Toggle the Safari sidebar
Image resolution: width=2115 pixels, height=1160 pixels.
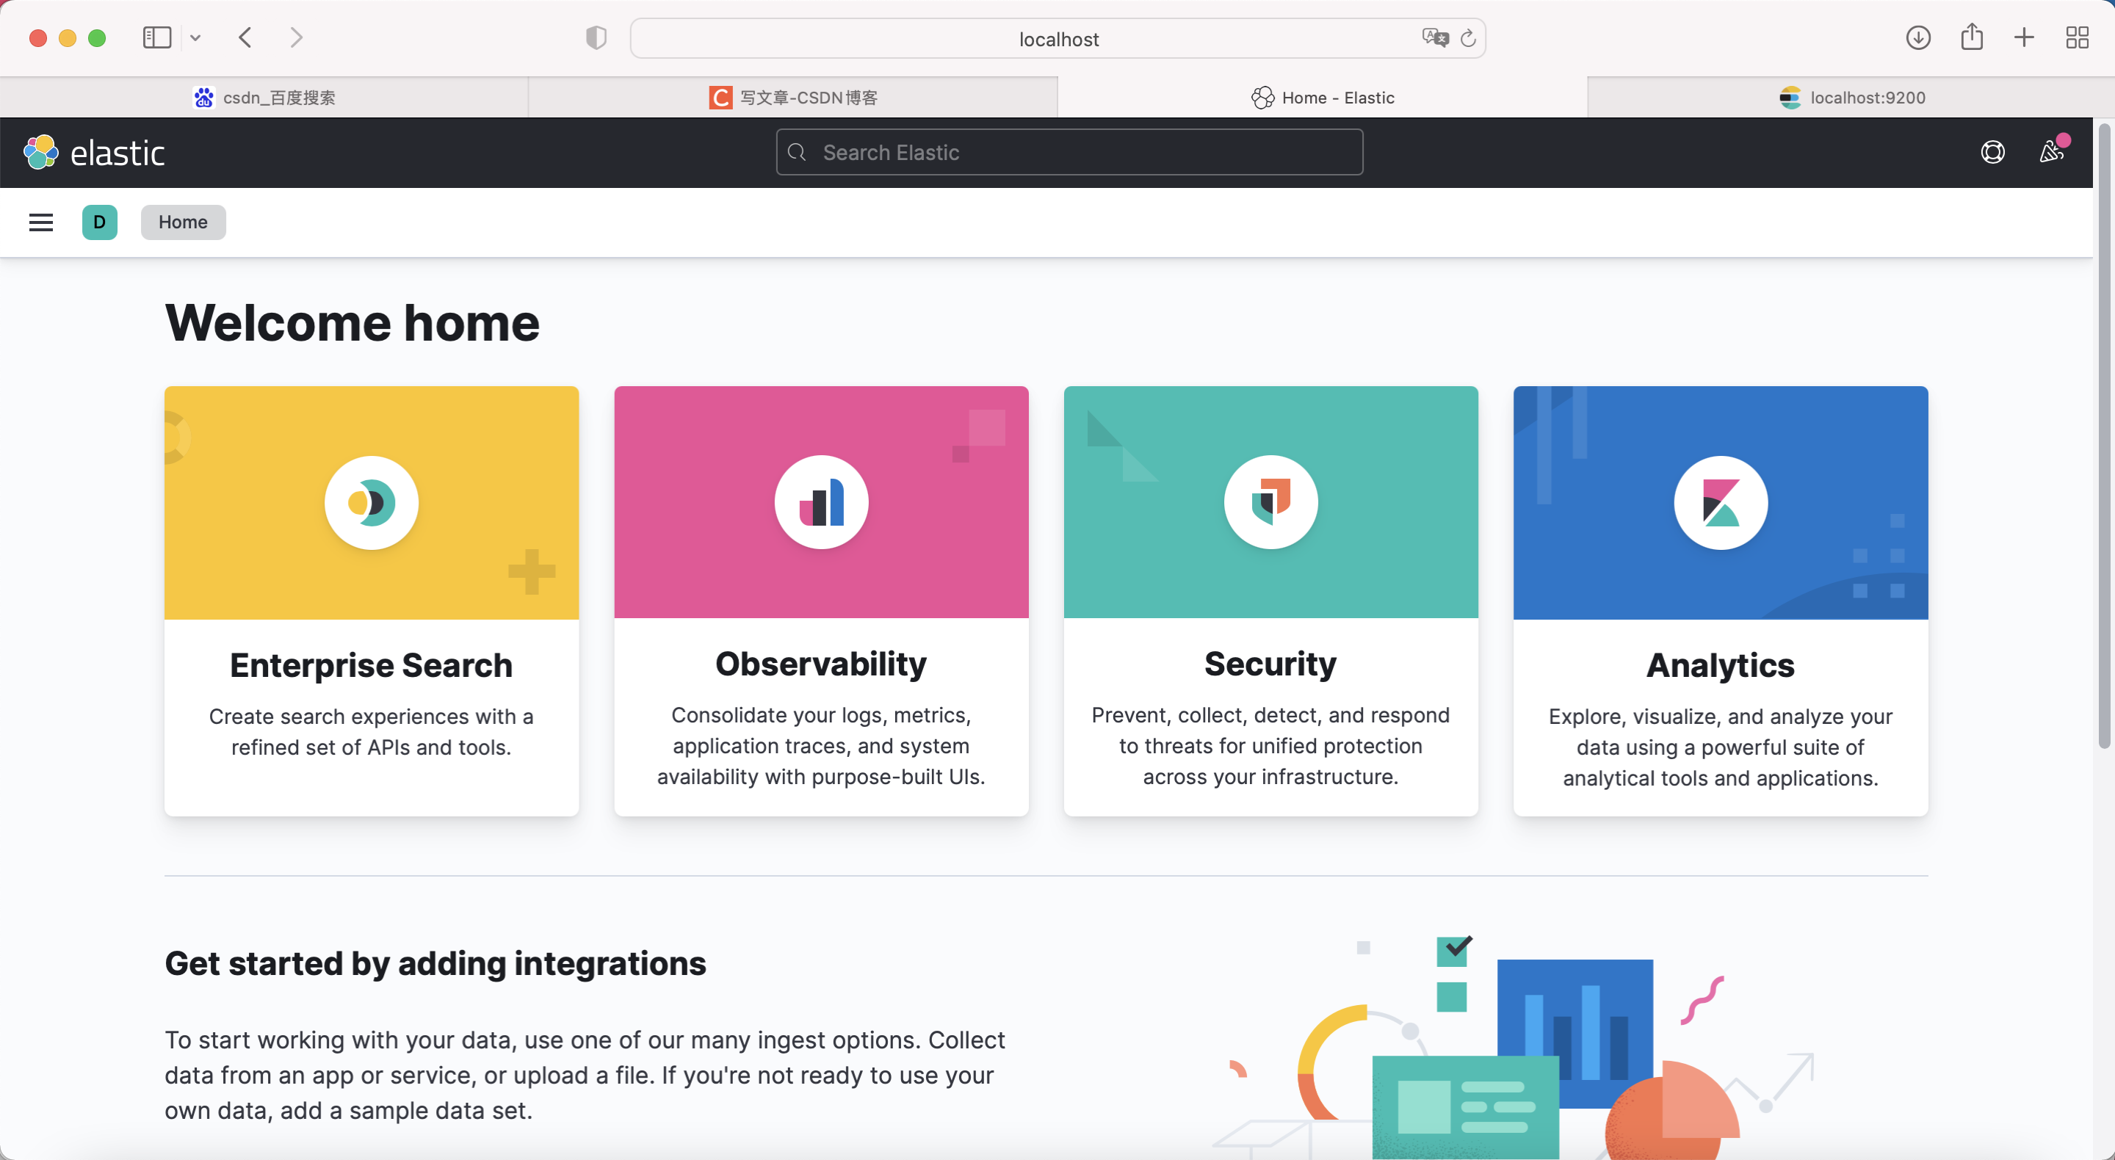157,37
